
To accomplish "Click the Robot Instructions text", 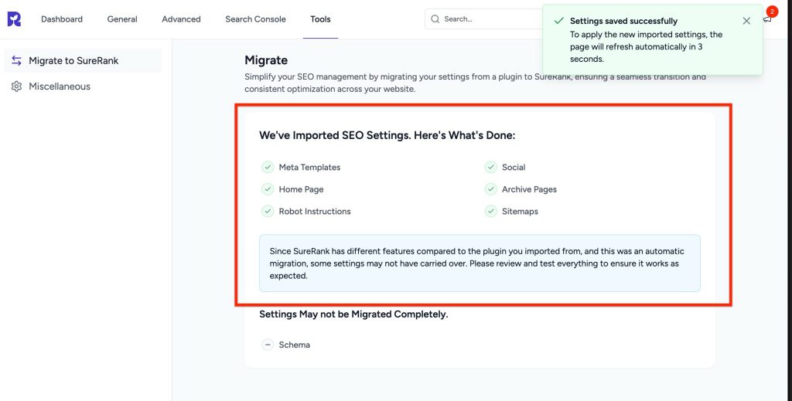I will [x=315, y=212].
